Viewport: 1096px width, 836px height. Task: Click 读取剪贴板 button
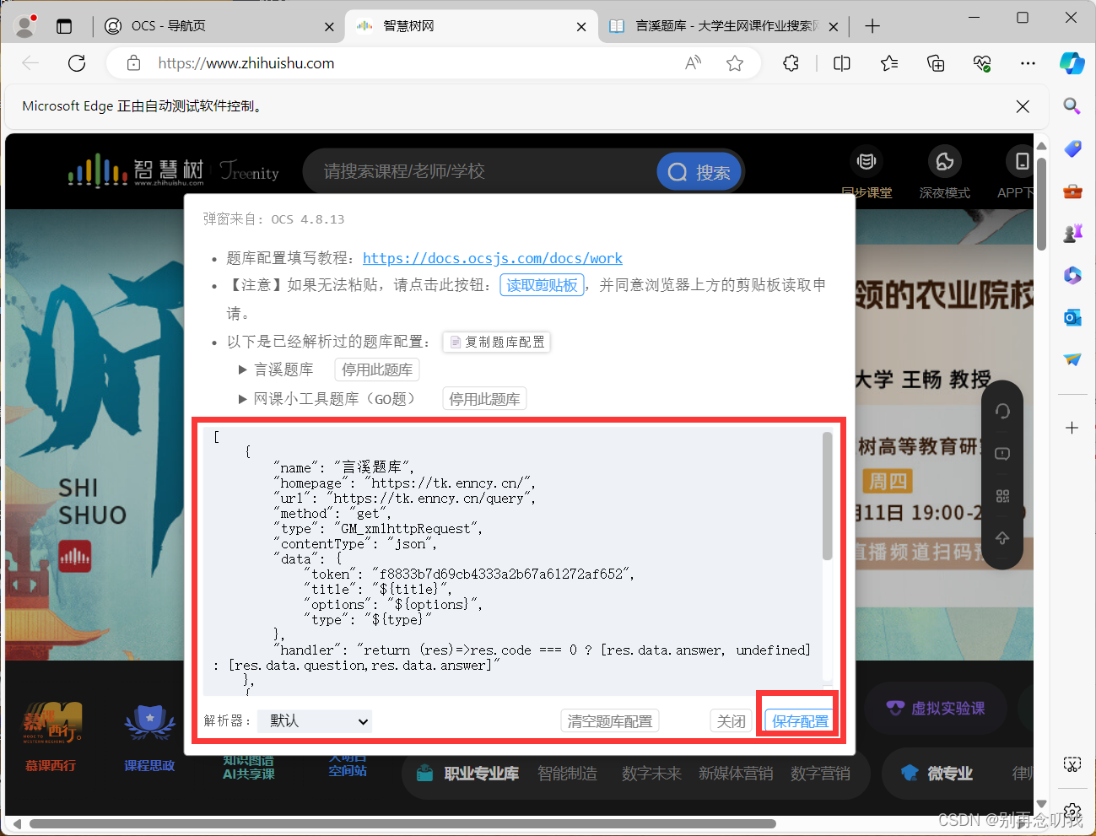tap(542, 285)
